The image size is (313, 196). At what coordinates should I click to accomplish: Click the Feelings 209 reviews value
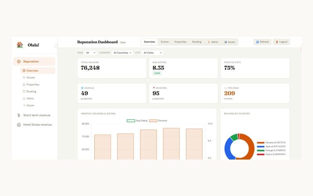230,93
